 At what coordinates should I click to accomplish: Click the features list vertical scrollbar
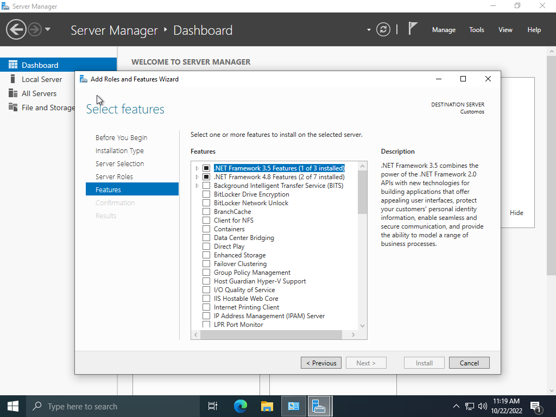click(363, 193)
